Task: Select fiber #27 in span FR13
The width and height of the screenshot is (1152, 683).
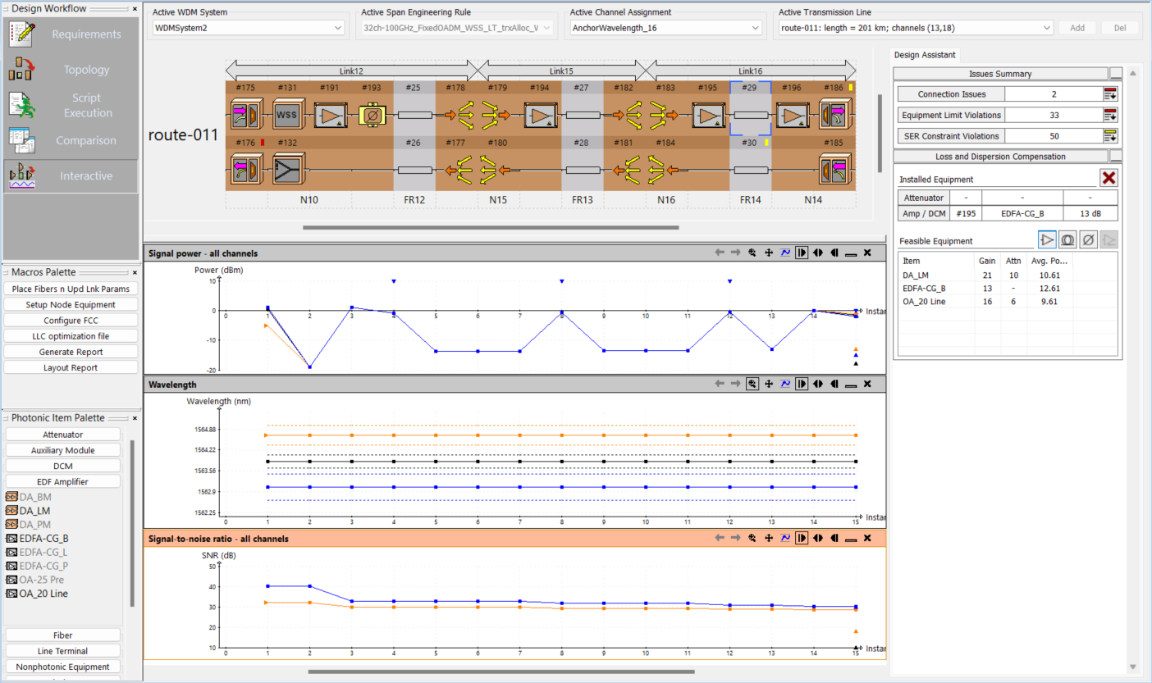Action: [x=582, y=116]
